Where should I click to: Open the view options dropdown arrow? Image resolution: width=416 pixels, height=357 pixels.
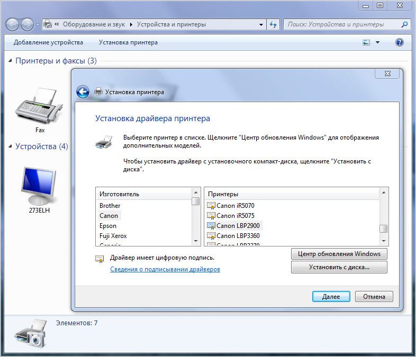pos(377,42)
